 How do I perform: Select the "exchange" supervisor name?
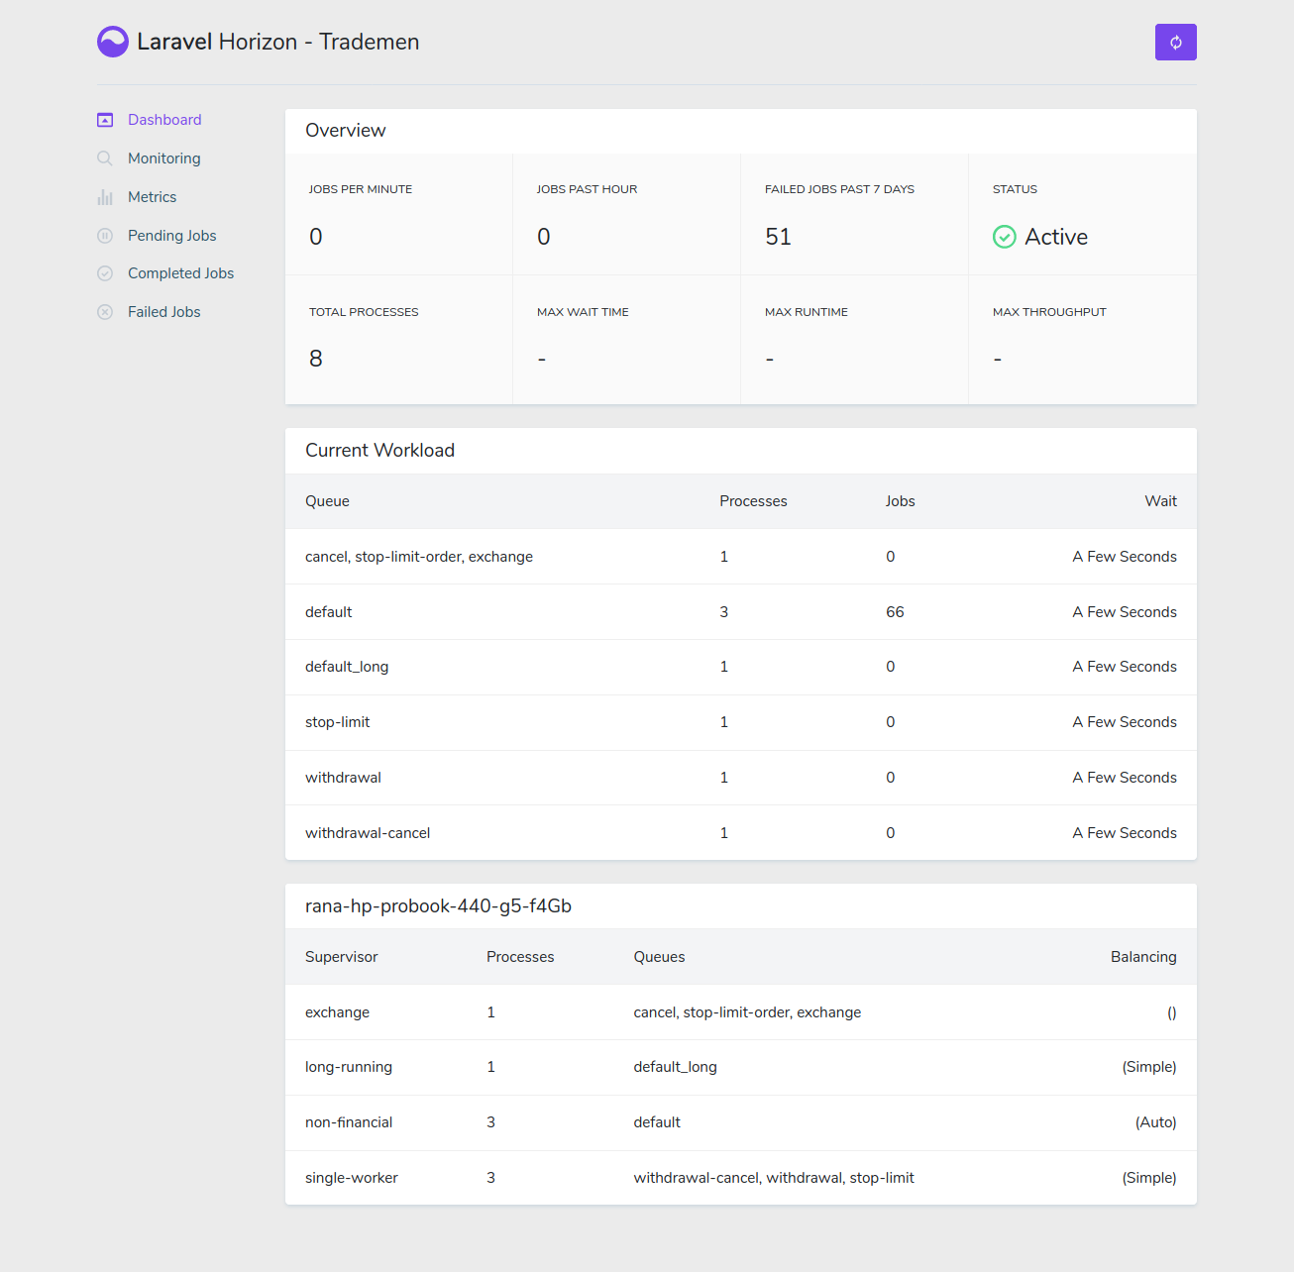click(338, 1012)
